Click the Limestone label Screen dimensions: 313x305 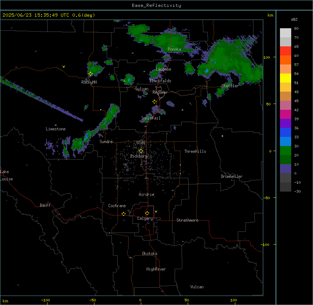pos(56,129)
